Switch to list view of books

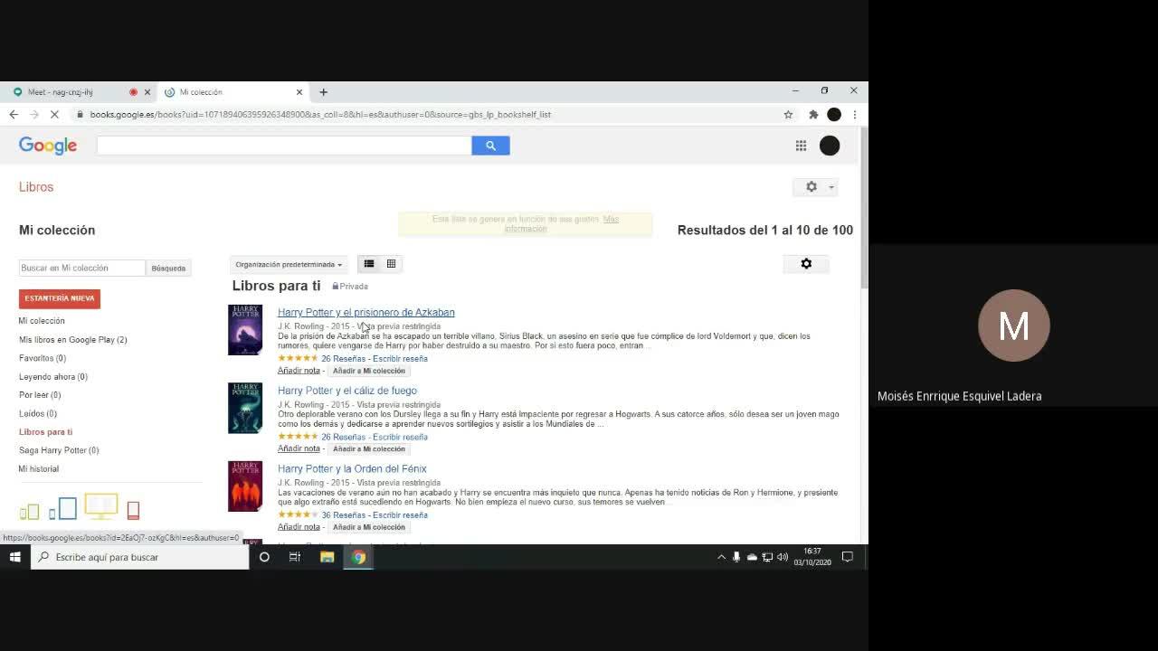(x=369, y=264)
